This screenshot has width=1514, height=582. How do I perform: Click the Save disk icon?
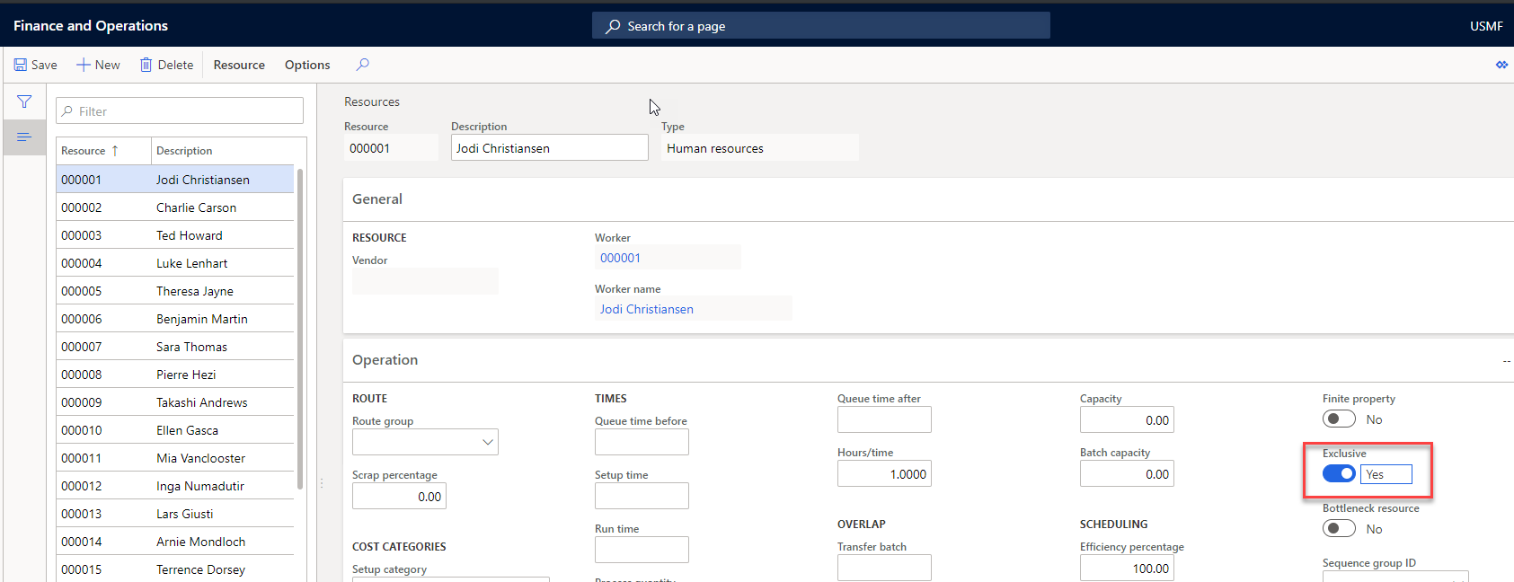20,65
